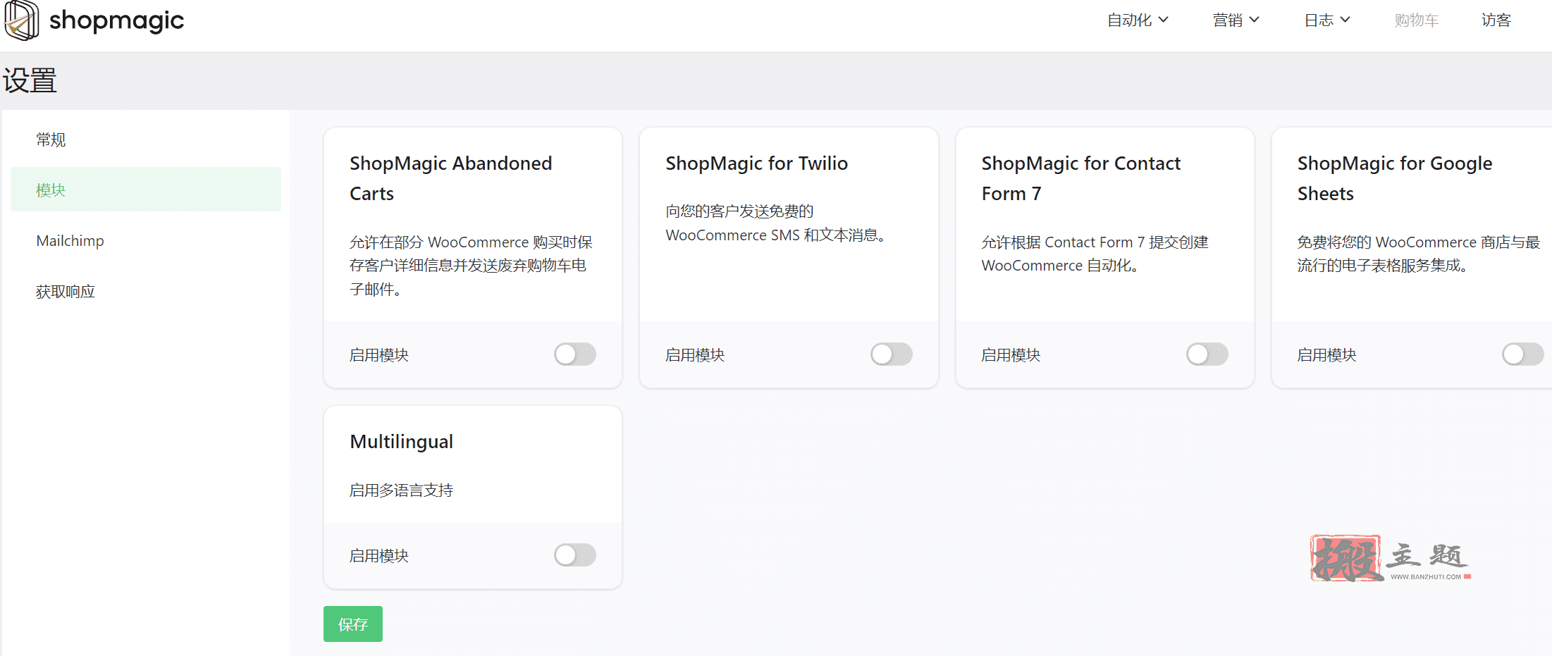Click the ShopMagic for Contact Form 7 title

[1080, 178]
